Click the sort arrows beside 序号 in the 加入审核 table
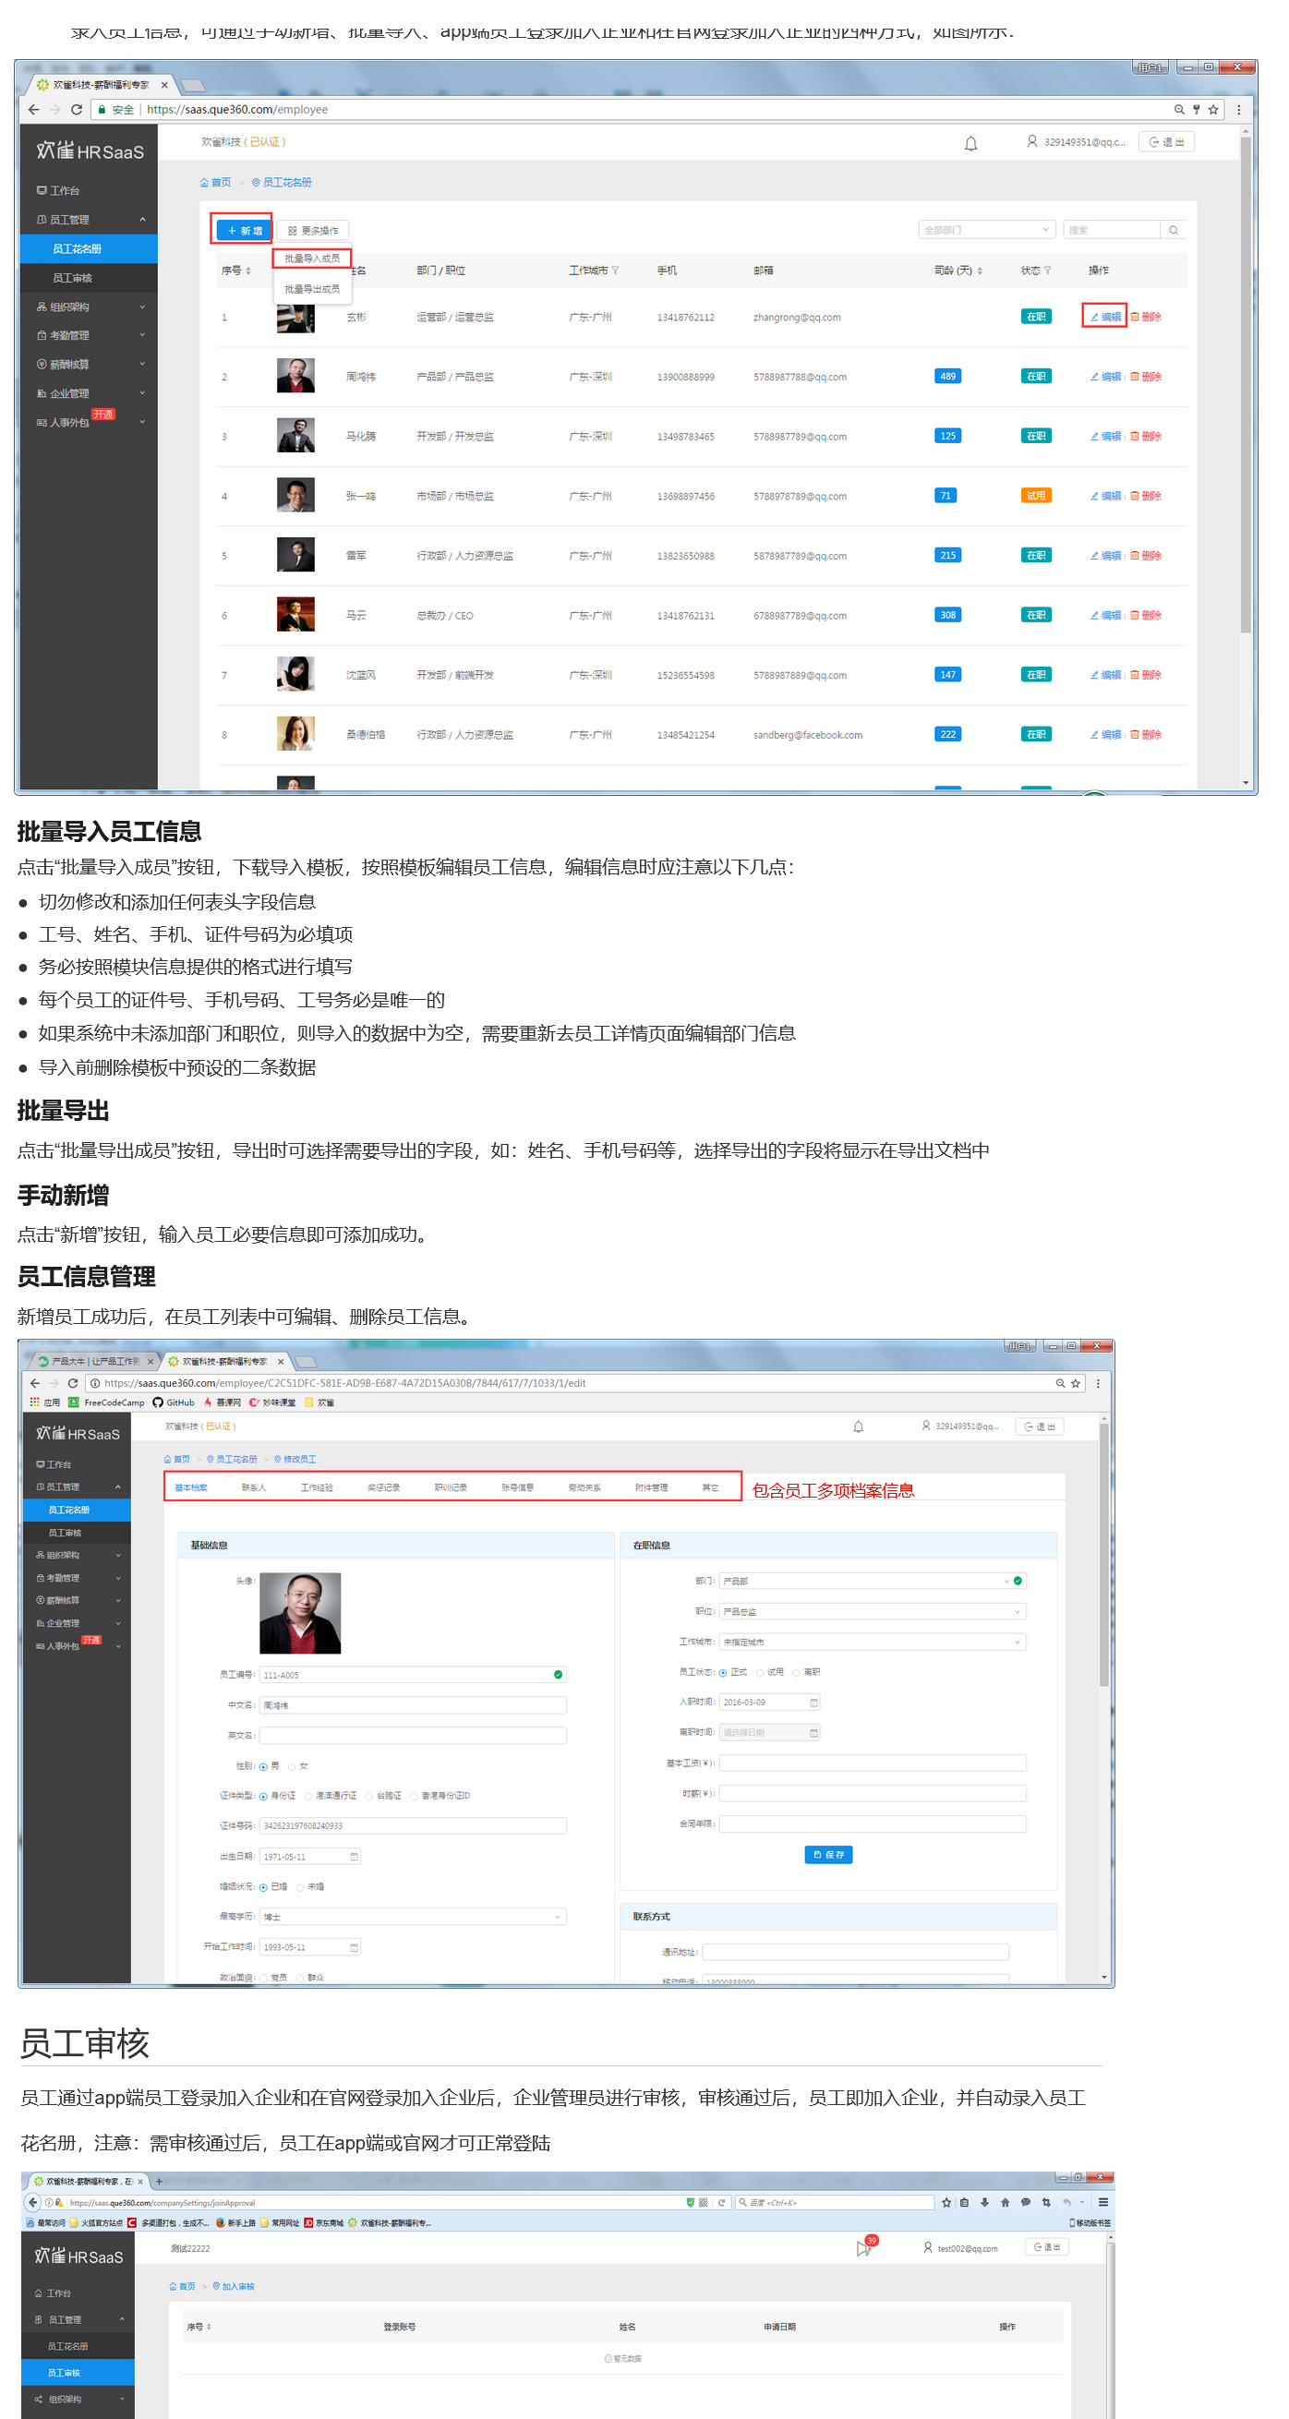 [209, 2326]
